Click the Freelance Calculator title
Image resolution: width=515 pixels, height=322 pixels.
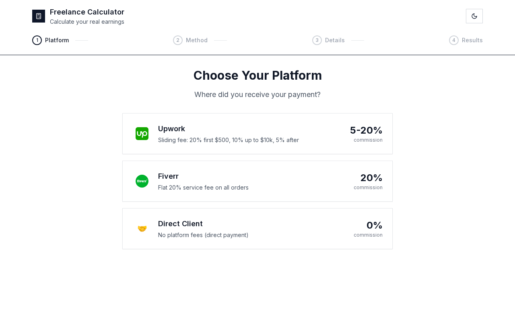click(87, 12)
